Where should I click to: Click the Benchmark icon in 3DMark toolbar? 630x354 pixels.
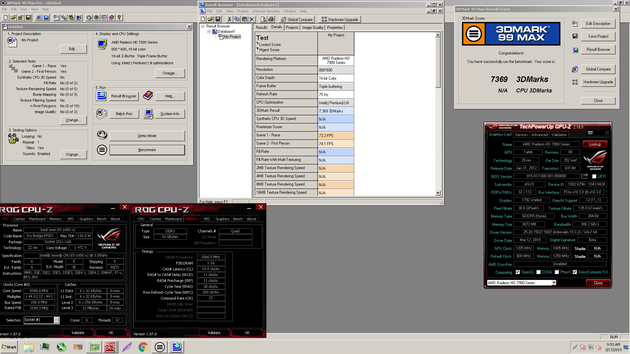[x=96, y=17]
